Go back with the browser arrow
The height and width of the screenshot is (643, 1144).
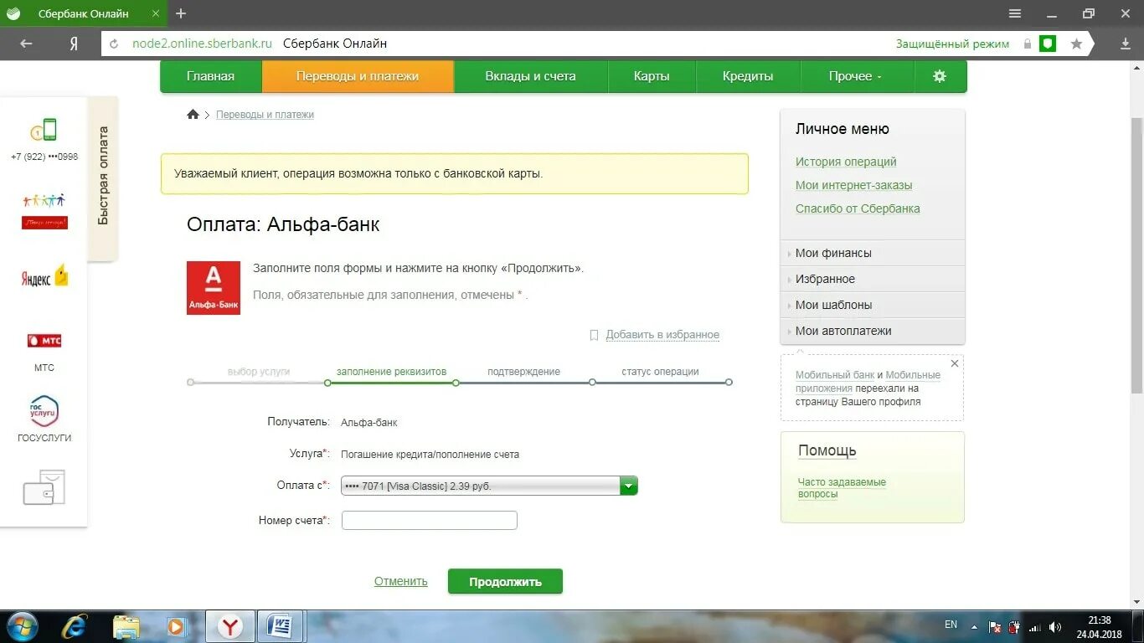[x=26, y=44]
